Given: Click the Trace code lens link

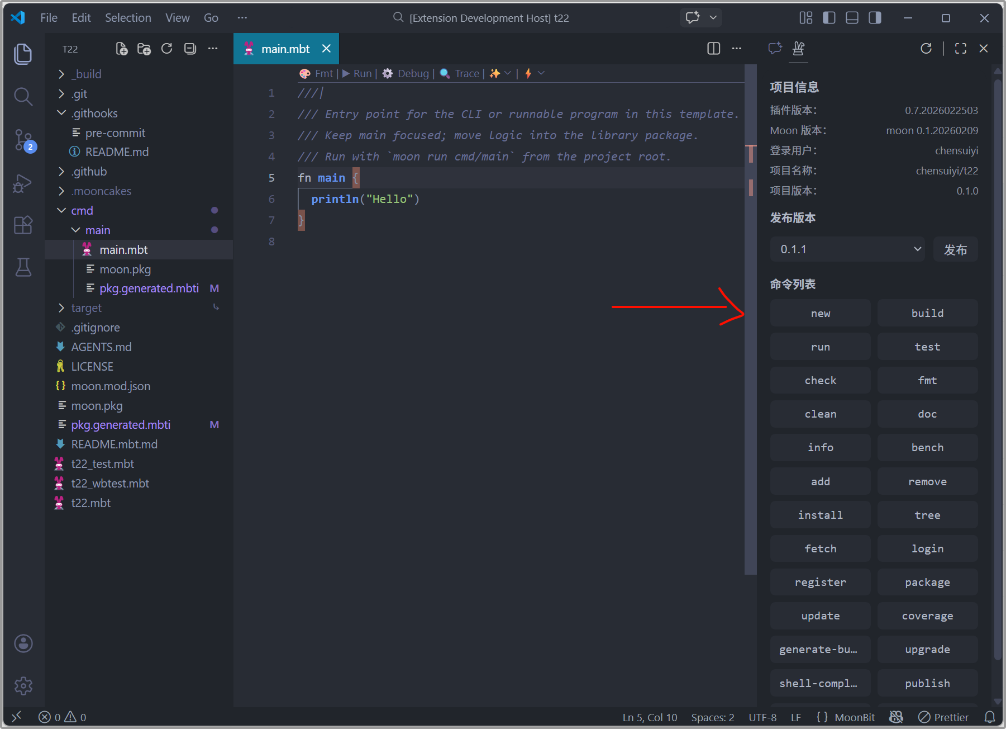Looking at the screenshot, I should pyautogui.click(x=460, y=73).
